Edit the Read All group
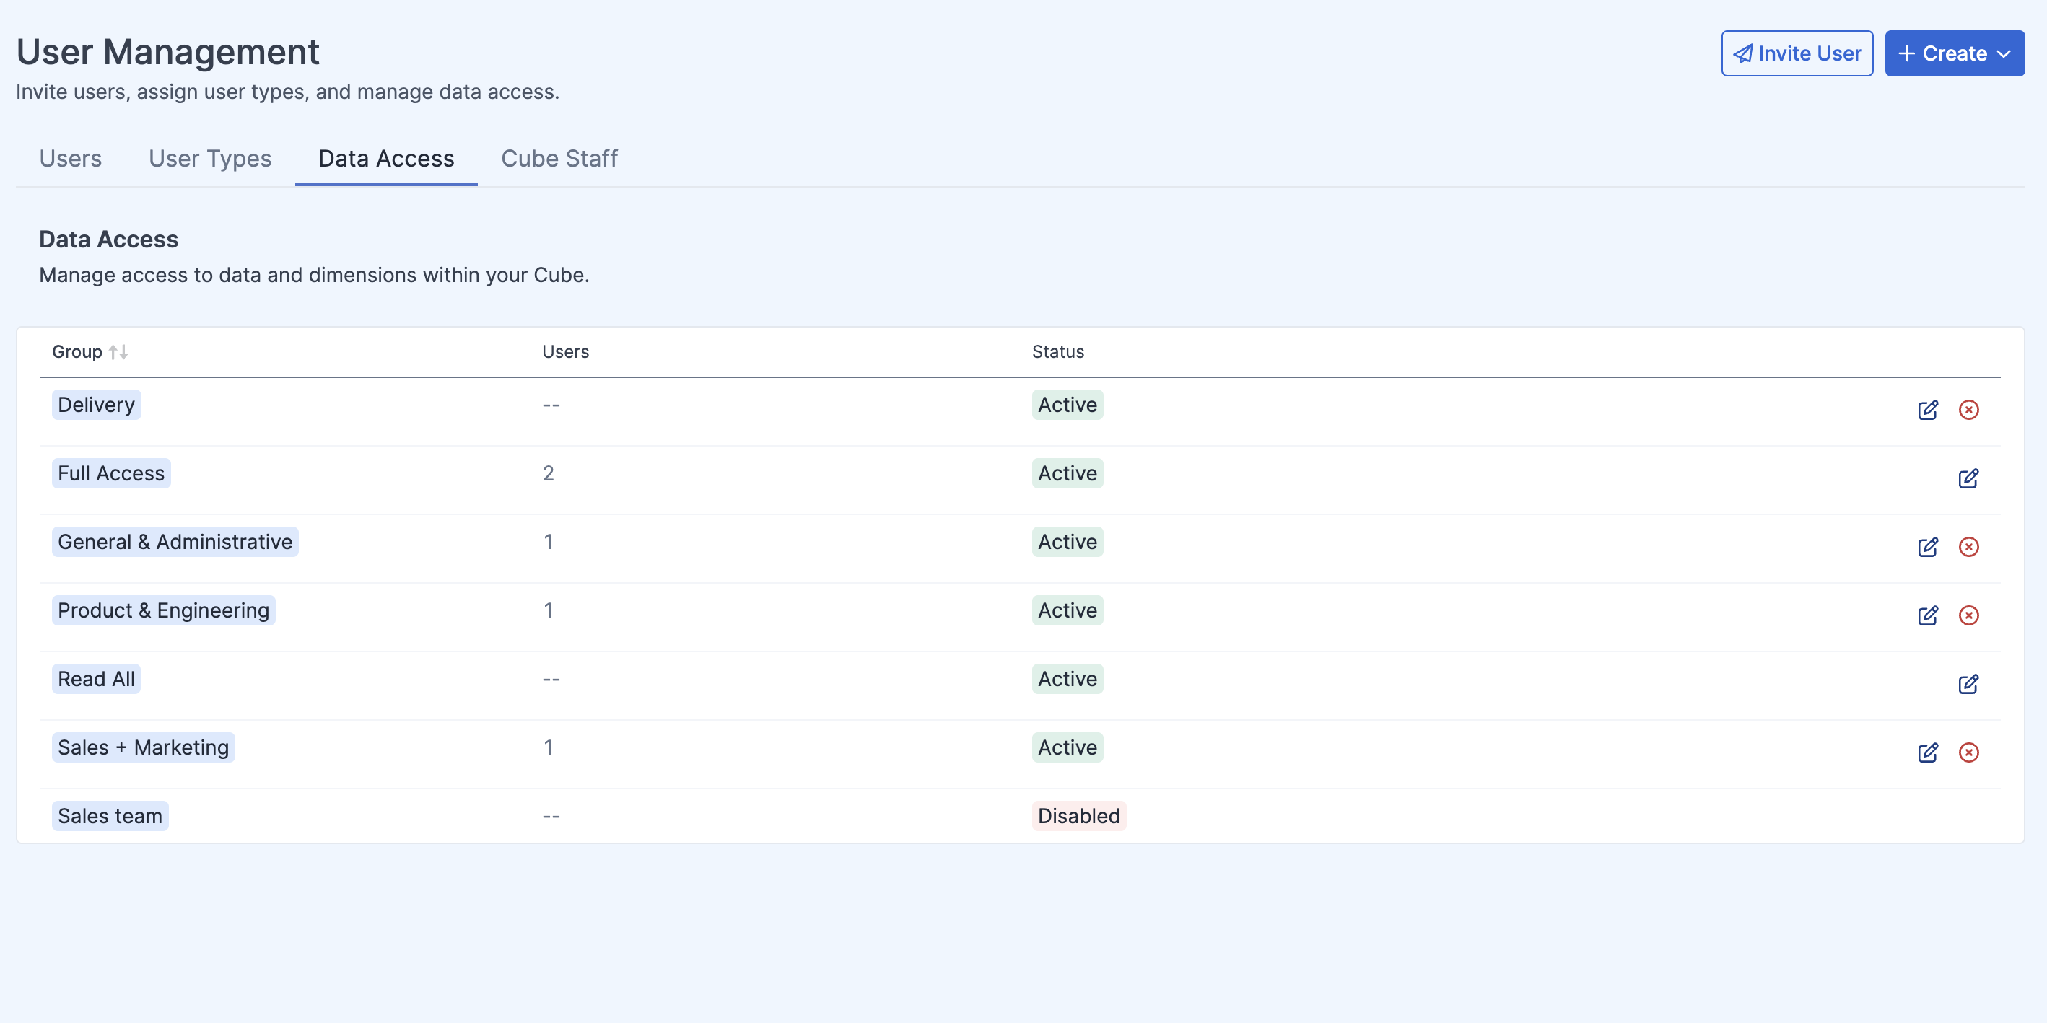 click(1968, 684)
